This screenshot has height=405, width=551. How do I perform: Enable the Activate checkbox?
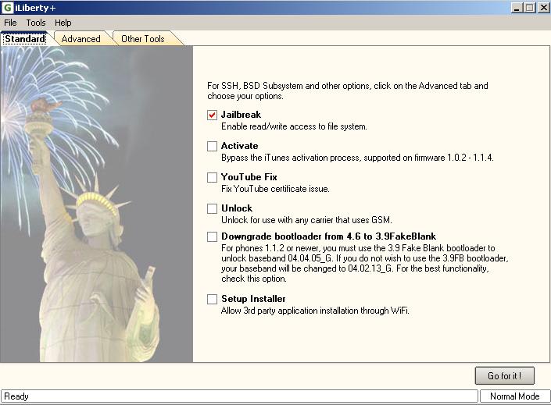click(212, 146)
